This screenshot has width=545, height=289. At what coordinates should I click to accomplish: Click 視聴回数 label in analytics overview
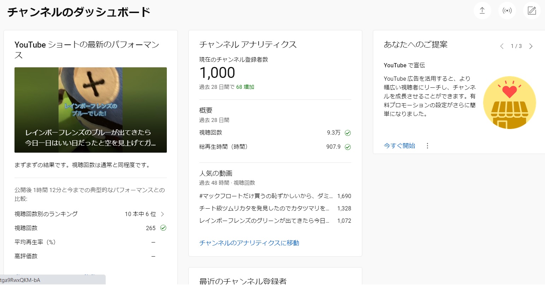(x=211, y=133)
